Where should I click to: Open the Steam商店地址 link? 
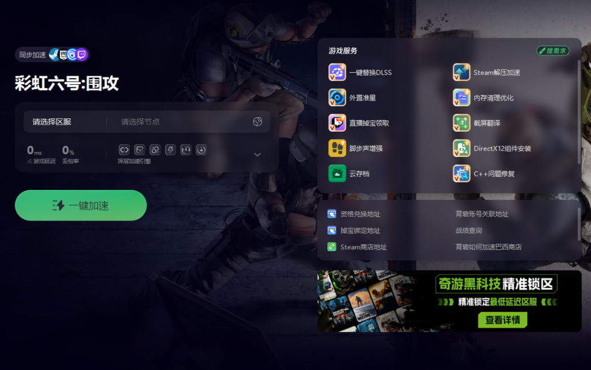click(364, 247)
